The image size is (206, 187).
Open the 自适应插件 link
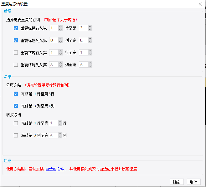[x=55, y=169]
